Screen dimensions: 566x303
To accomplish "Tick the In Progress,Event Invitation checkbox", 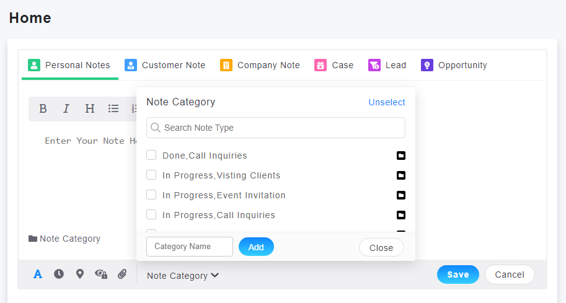I will 151,195.
